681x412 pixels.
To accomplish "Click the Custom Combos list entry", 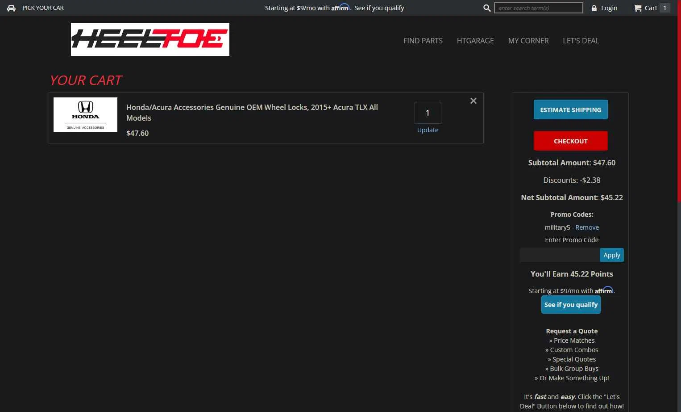I will [572, 350].
